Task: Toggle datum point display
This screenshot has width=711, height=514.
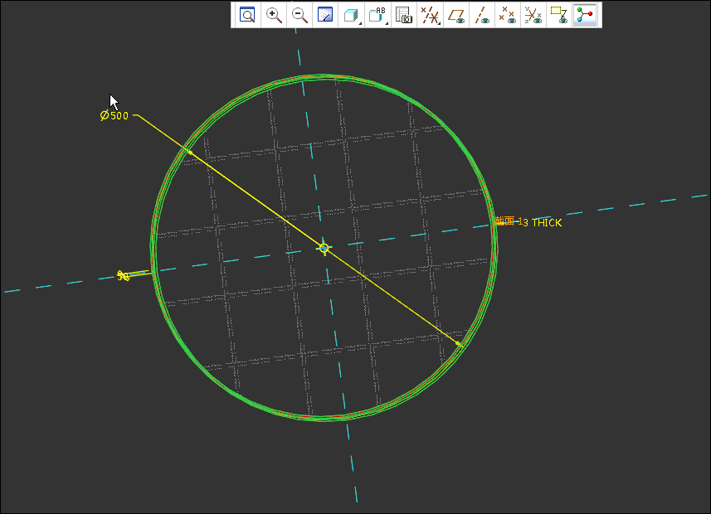Action: tap(508, 15)
